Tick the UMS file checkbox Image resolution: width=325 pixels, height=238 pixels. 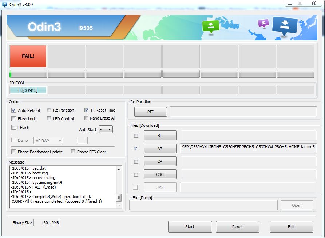point(135,187)
